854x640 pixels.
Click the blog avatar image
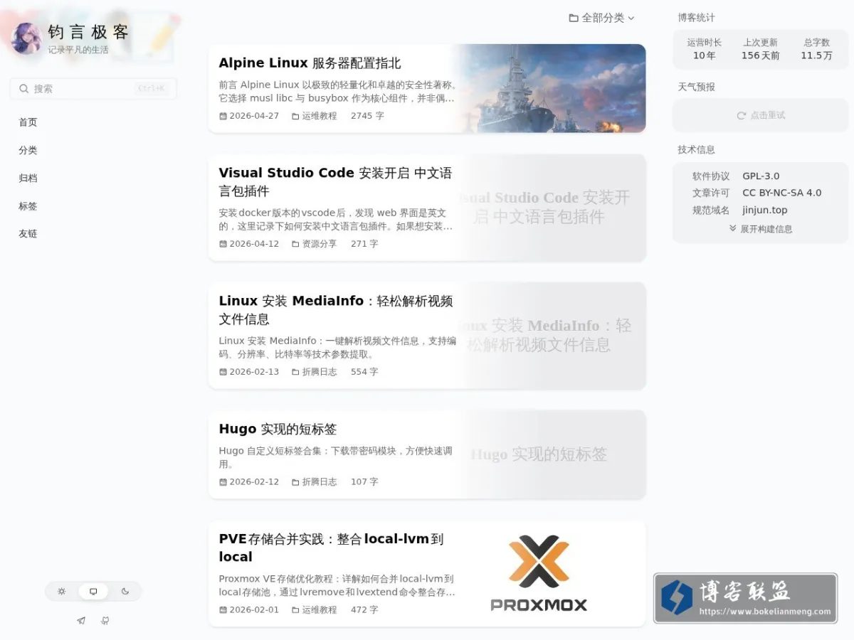[x=26, y=38]
